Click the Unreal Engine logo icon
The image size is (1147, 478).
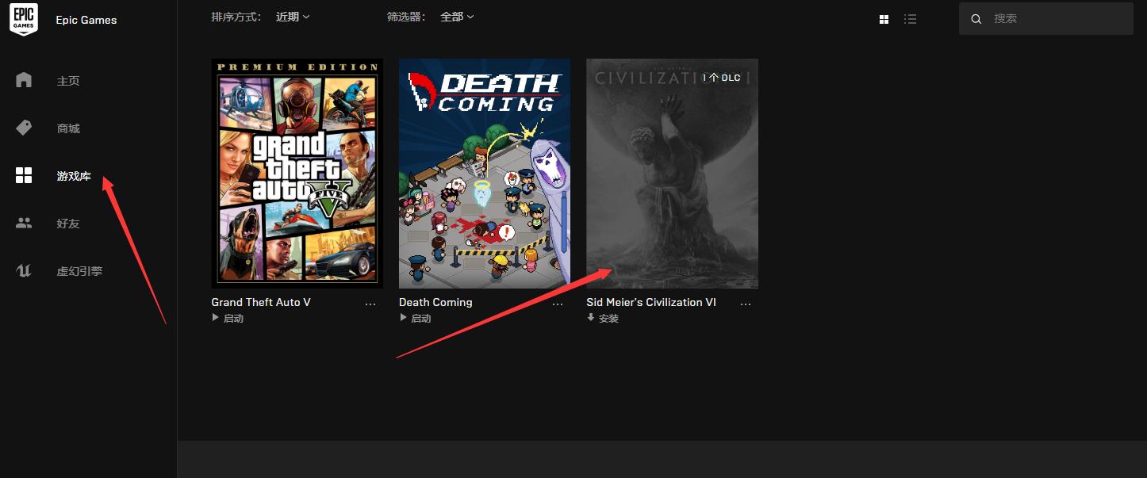pyautogui.click(x=24, y=271)
